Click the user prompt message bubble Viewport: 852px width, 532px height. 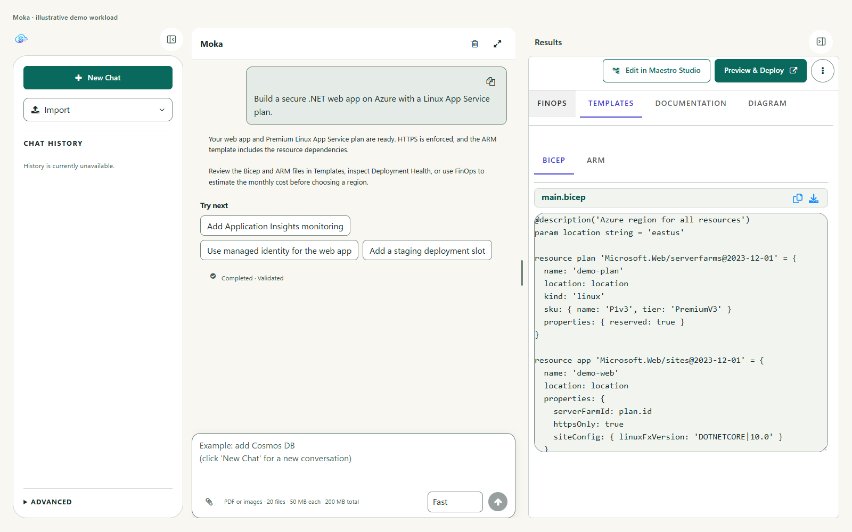coord(376,96)
